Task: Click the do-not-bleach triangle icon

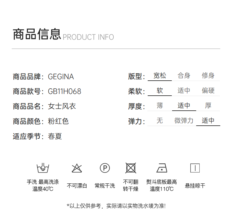Action: (x=77, y=168)
